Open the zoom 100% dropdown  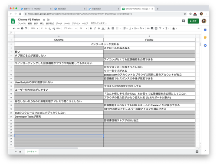34,29
